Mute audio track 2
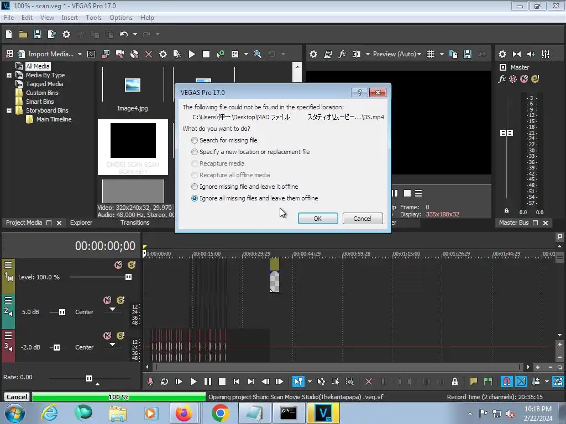Viewport: 566px width, 424px height. pyautogui.click(x=107, y=300)
